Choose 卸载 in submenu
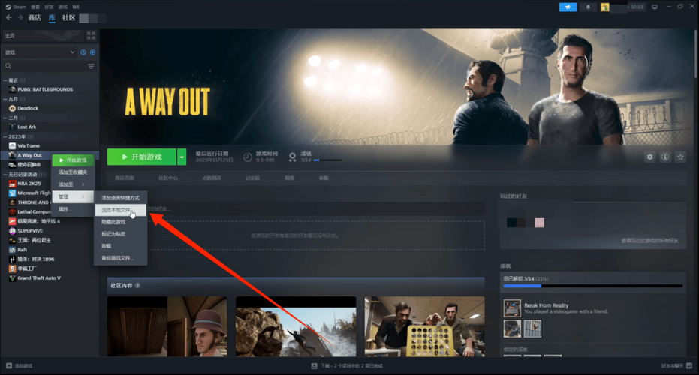This screenshot has height=375, width=699. coord(120,246)
